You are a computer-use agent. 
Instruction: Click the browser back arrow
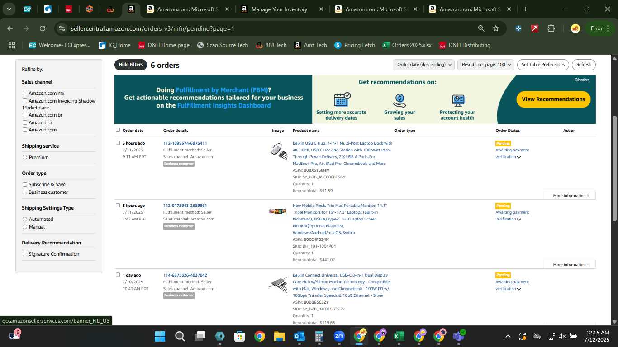click(x=10, y=28)
